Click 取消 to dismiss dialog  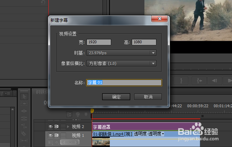coord(148,97)
